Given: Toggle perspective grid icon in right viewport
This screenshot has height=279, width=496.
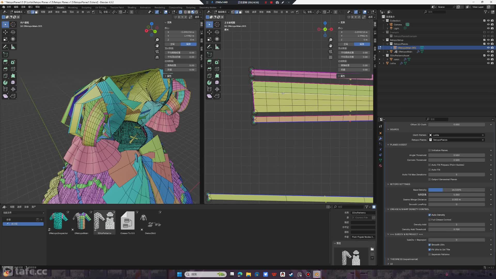Looking at the screenshot, I should 330,57.
